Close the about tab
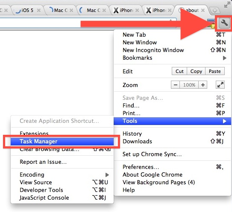The image size is (232, 212). (203, 10)
